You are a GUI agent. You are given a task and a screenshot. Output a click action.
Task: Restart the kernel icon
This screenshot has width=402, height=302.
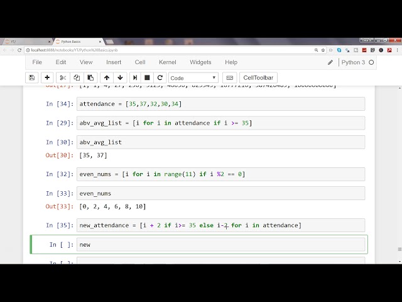click(160, 77)
